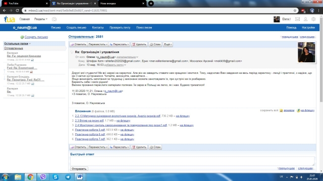Image resolution: width=323 pixels, height=181 pixels.
Task: Open the settings gear icon in header
Action: pyautogui.click(x=313, y=19)
